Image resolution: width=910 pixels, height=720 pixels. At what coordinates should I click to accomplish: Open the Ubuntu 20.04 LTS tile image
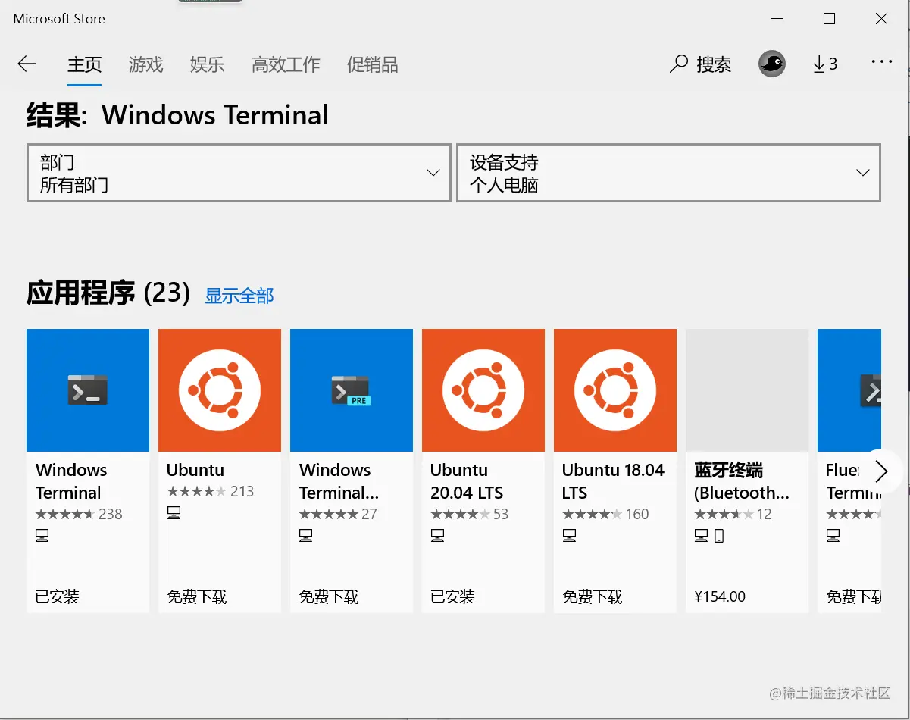click(483, 390)
